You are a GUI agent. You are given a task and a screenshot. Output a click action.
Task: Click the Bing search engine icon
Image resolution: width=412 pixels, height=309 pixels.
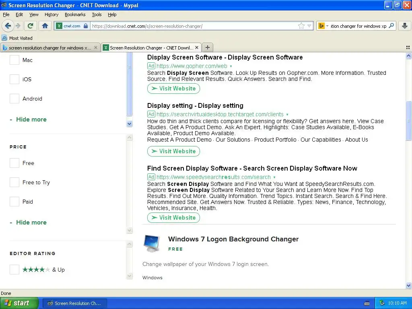tap(321, 26)
